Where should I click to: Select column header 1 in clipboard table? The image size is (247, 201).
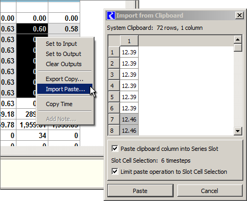pos(129,41)
